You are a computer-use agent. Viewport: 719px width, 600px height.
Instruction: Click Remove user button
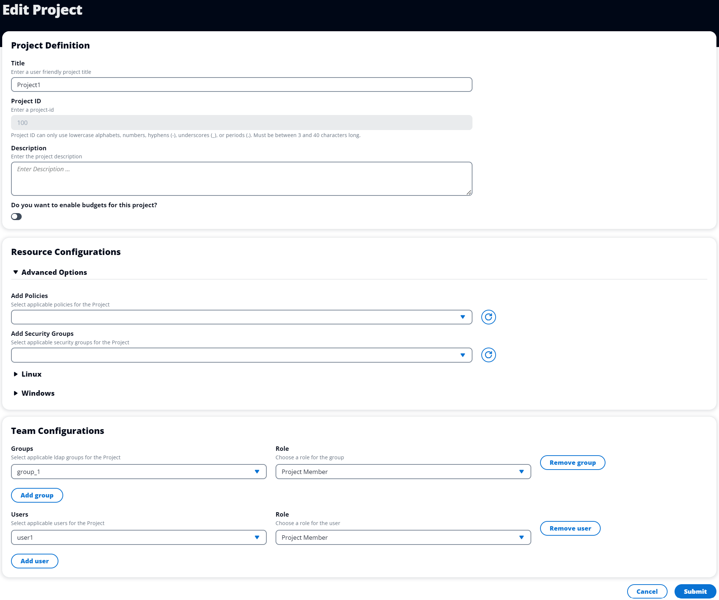[570, 528]
